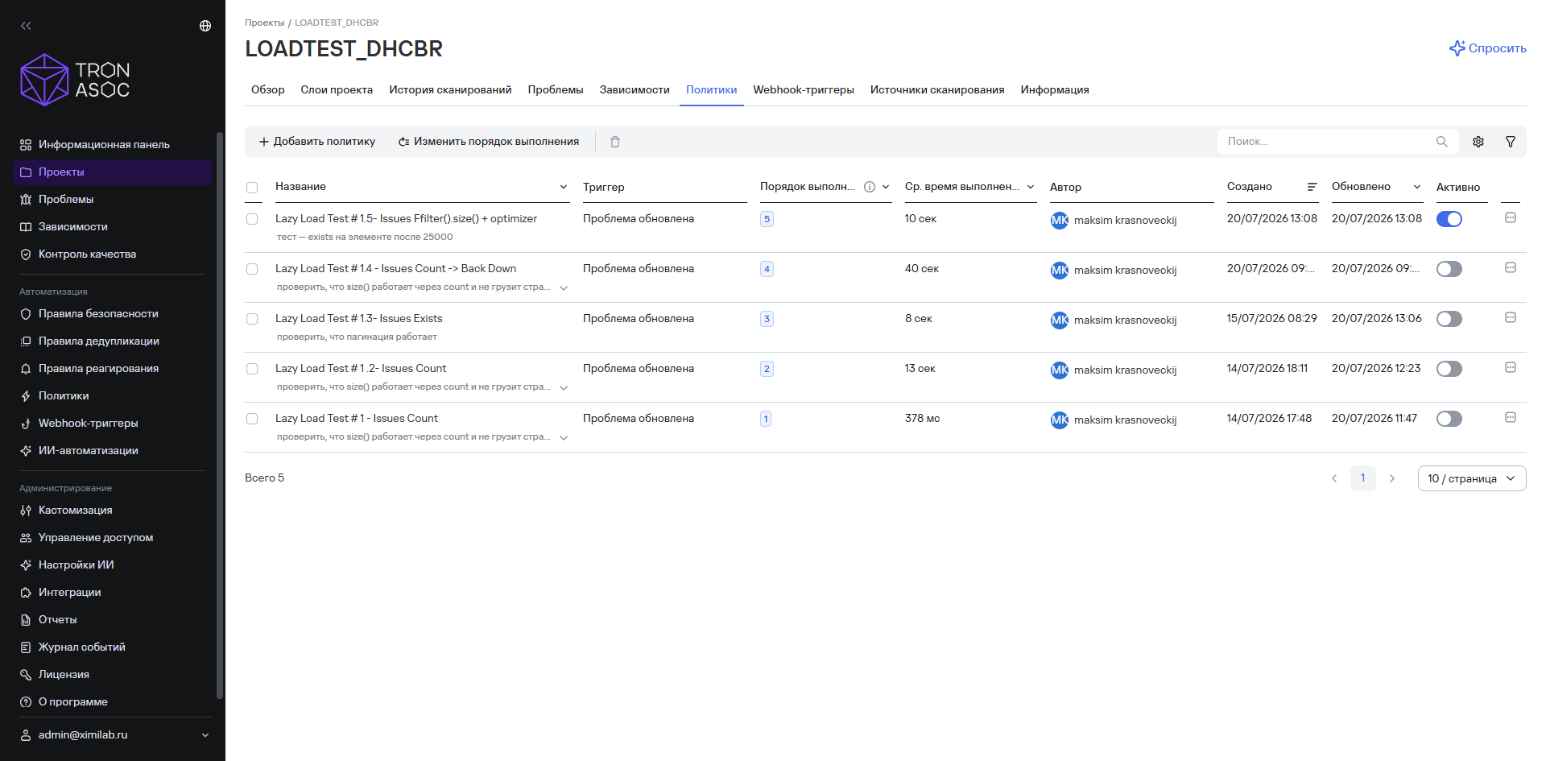Expand description of Lazy Load Test #1 - Issues Count

point(564,437)
